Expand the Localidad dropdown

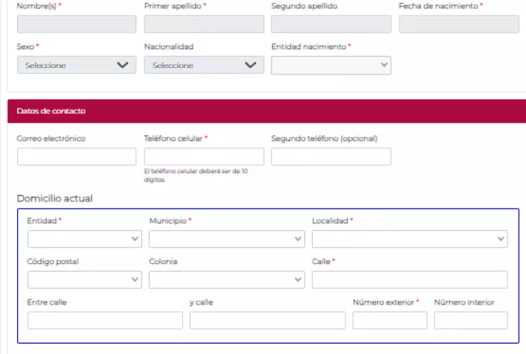click(409, 239)
